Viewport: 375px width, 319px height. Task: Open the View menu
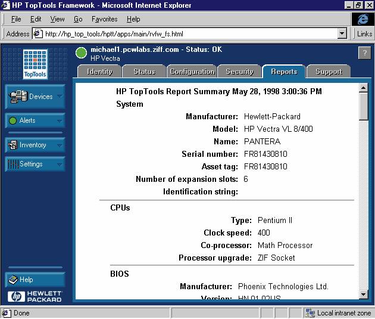(x=57, y=19)
